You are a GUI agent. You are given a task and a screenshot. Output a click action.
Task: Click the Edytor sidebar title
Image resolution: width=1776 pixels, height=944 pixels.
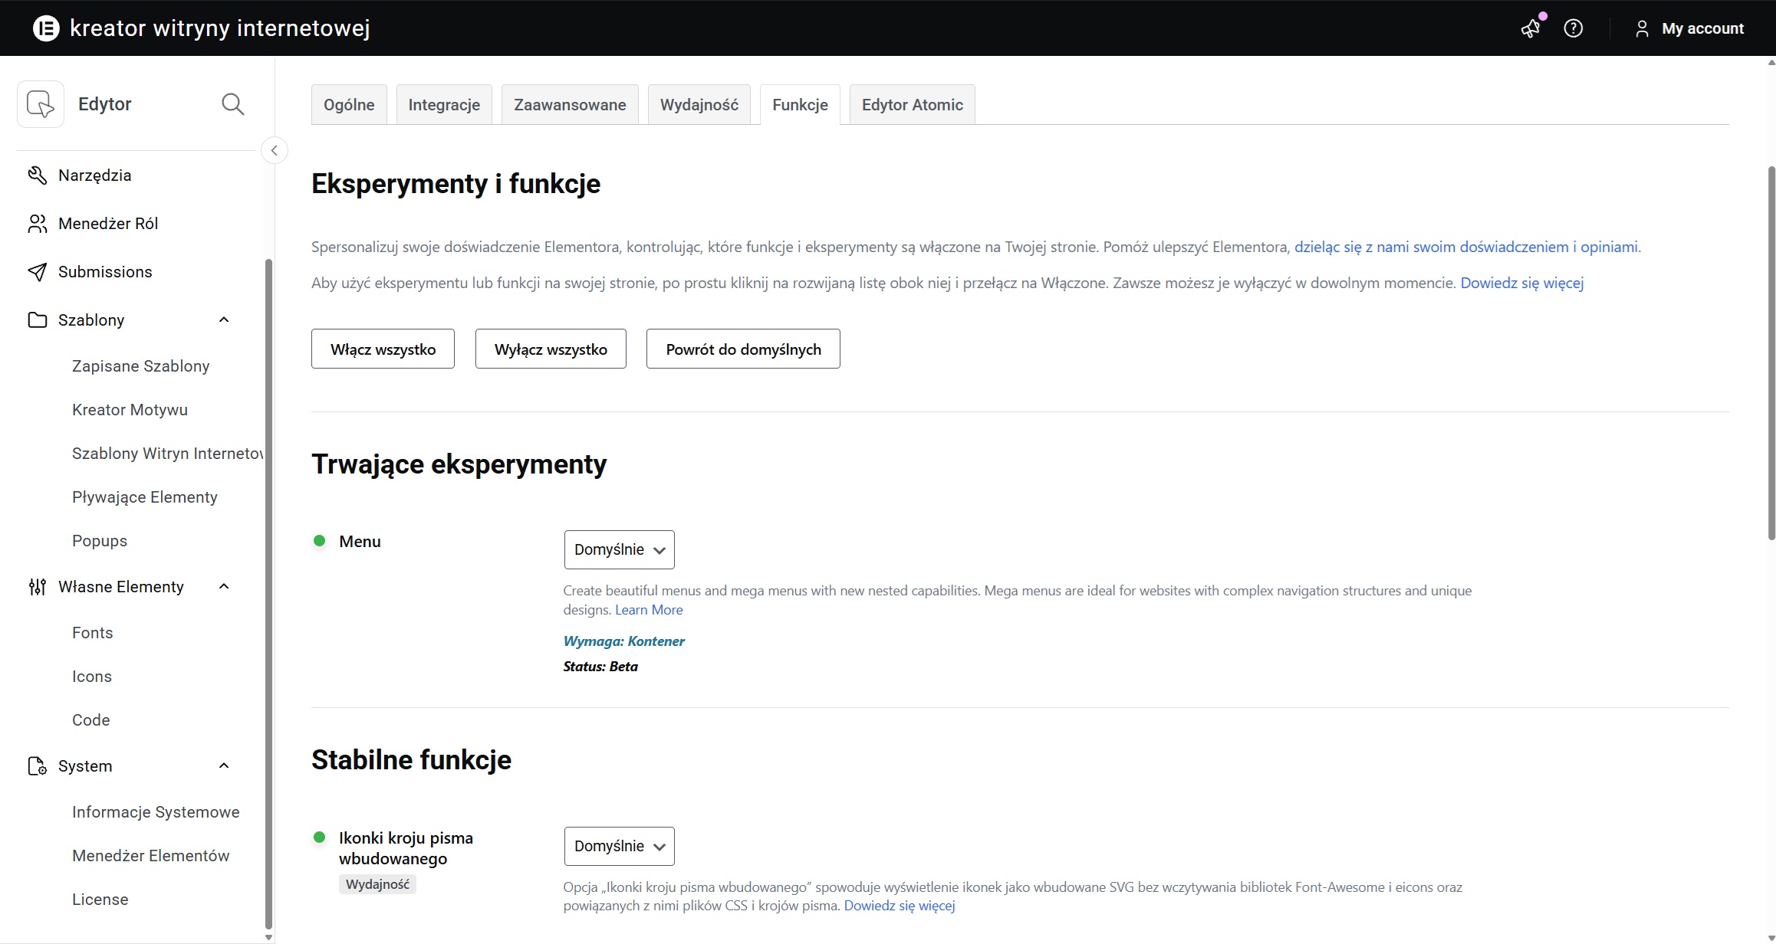click(x=105, y=104)
